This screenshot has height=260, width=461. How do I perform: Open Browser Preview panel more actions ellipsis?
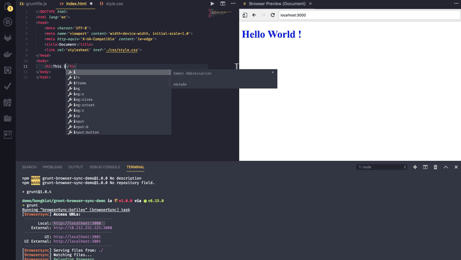(456, 3)
